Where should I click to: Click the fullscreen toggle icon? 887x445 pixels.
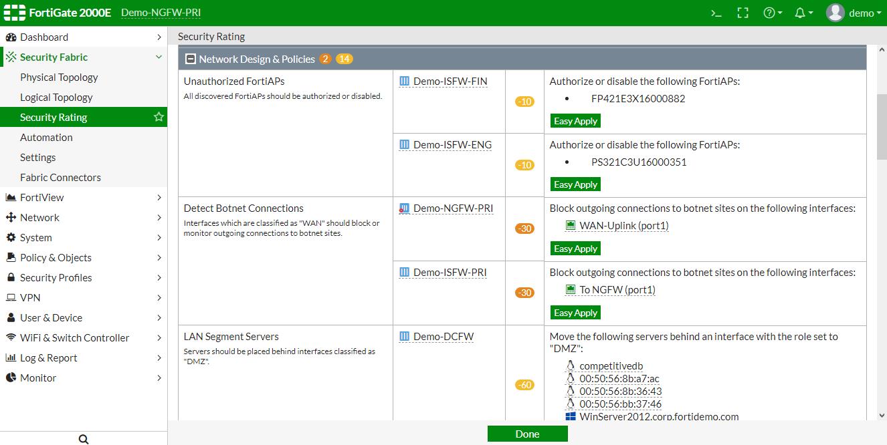point(743,13)
